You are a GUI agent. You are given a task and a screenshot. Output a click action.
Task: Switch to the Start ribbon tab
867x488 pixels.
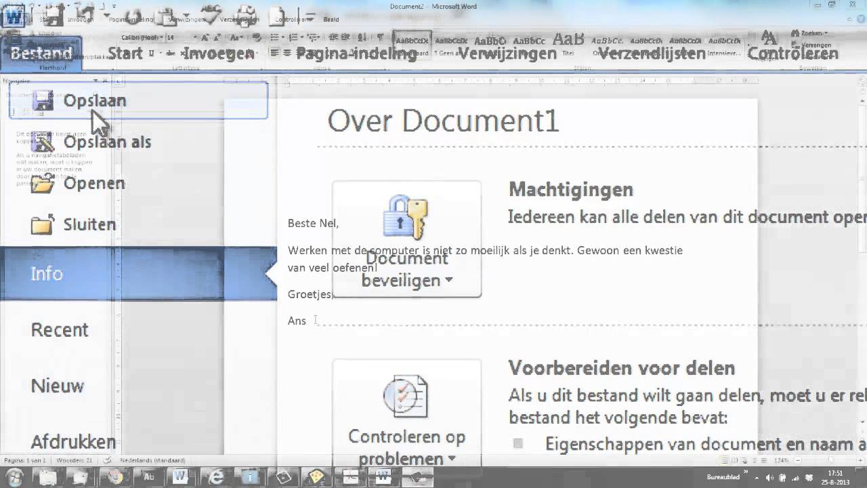tap(125, 54)
